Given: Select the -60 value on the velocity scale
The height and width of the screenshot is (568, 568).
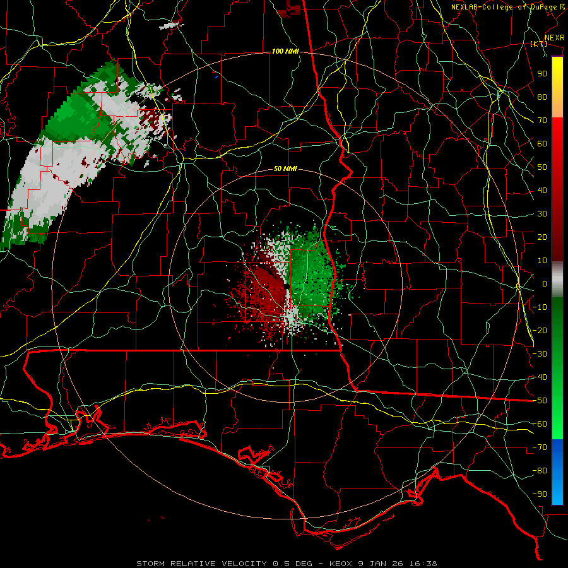Looking at the screenshot, I should [540, 424].
